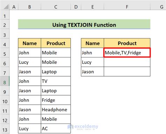Screen dimensions: 166x134
Task: Click the Fridge cell in column C
Action: 56,100
